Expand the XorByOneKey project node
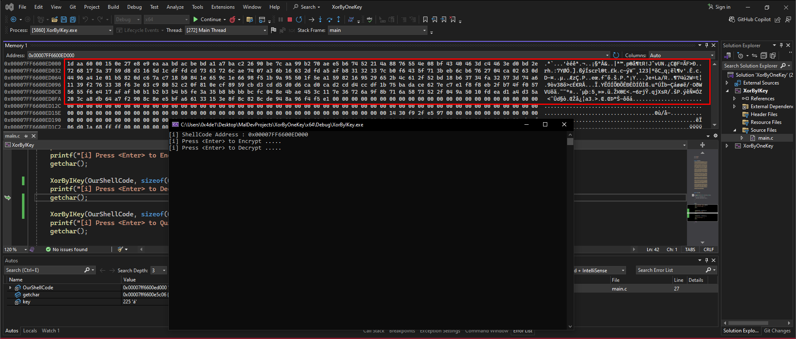This screenshot has width=796, height=339. pos(727,146)
